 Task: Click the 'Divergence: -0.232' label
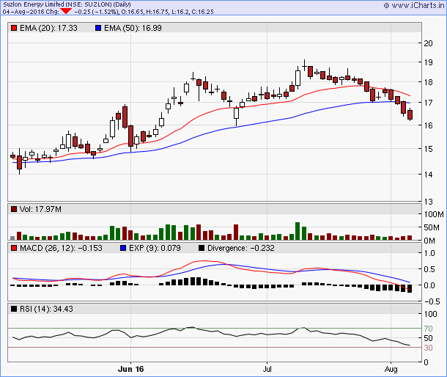[241, 248]
